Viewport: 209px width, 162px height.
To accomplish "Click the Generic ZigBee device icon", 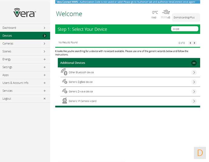I will (x=65, y=82).
